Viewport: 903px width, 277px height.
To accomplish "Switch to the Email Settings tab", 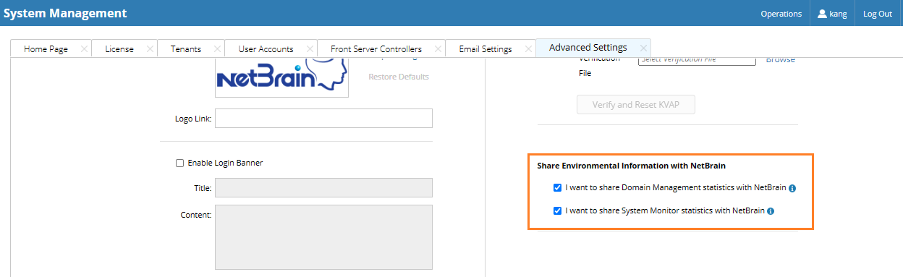I will coord(486,49).
